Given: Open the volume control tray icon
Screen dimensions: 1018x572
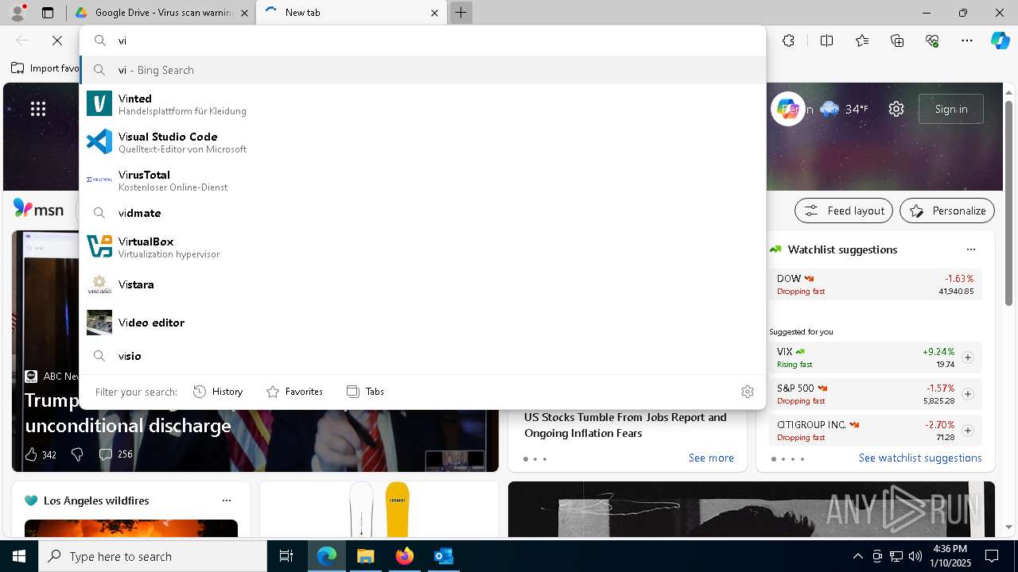Looking at the screenshot, I should (915, 556).
